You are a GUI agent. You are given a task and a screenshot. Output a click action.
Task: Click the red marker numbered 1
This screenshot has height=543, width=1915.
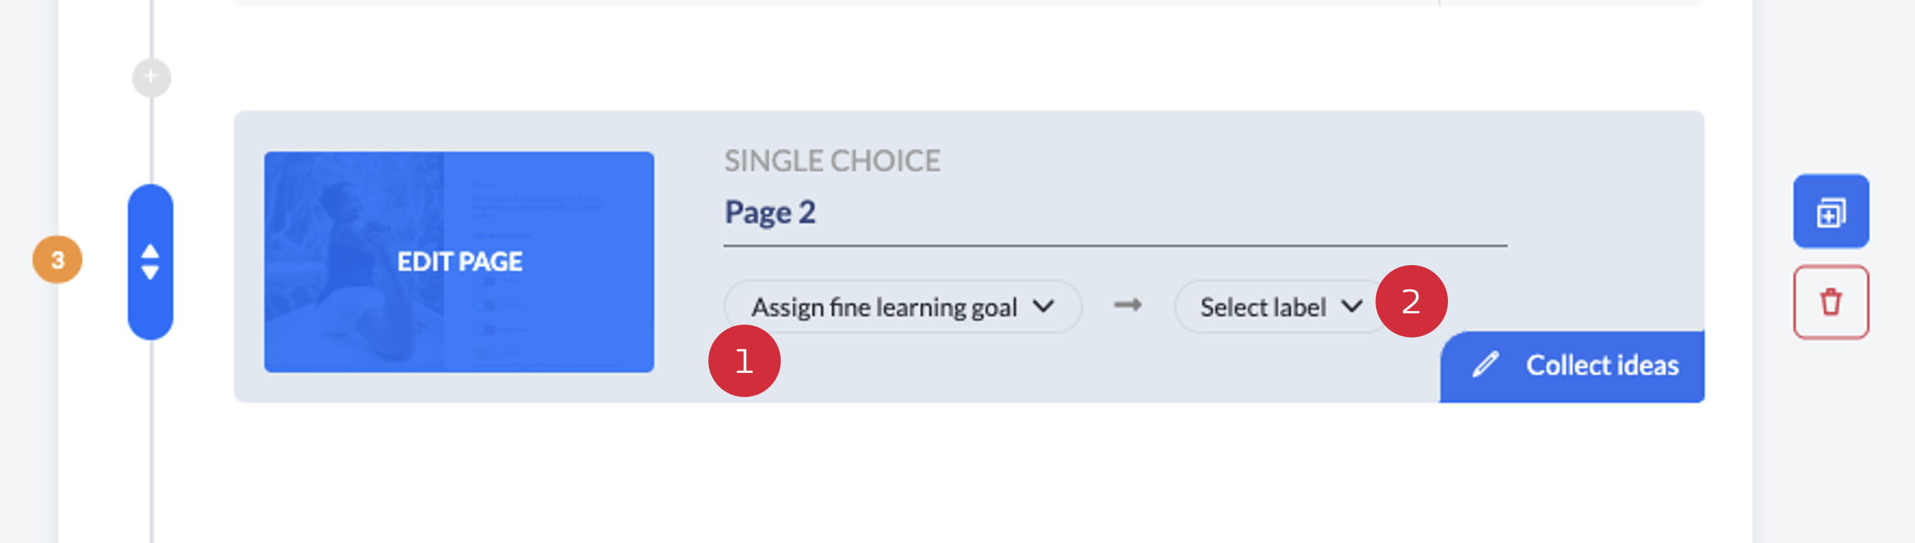(x=744, y=361)
